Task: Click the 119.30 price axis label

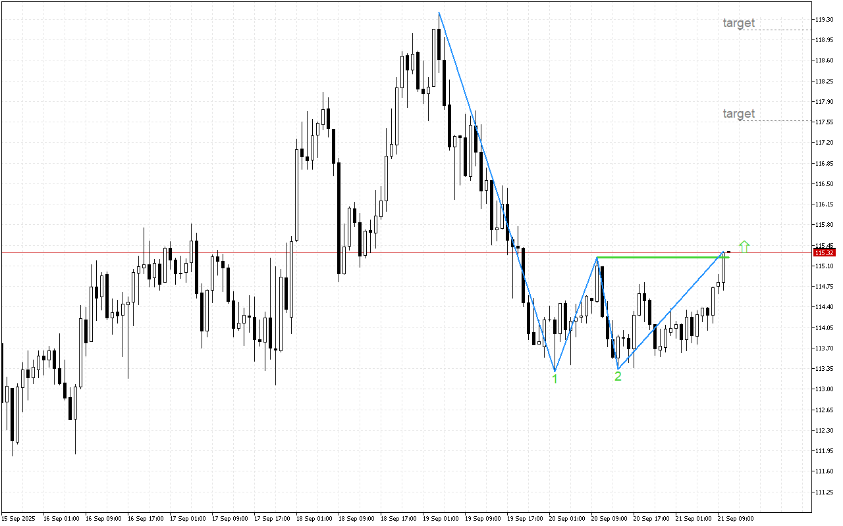Action: (x=824, y=20)
